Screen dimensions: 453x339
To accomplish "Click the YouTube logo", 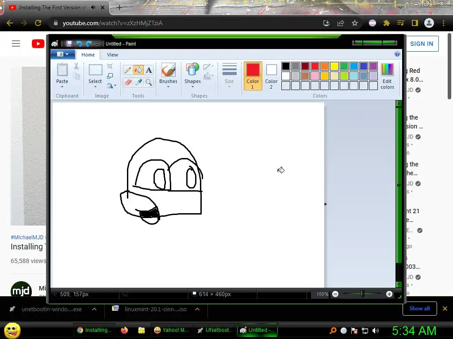I will click(38, 44).
